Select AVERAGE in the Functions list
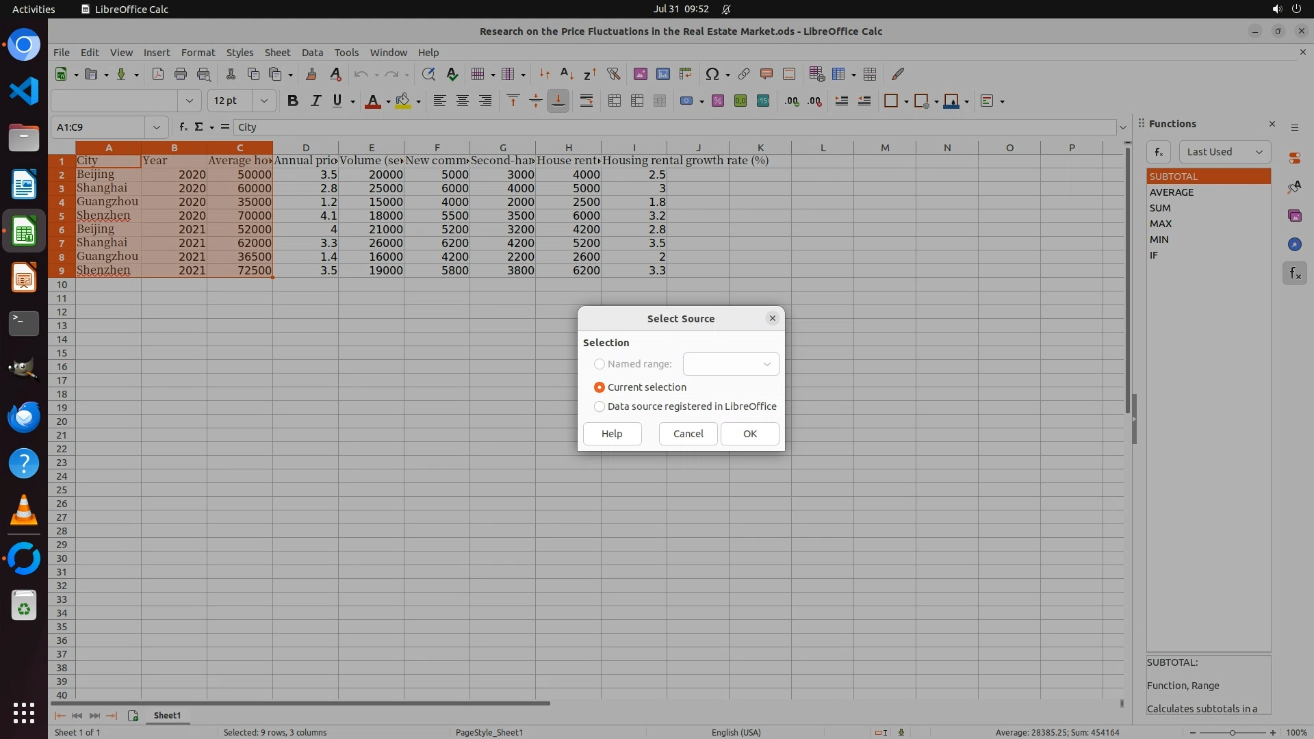The image size is (1314, 739). (x=1172, y=192)
